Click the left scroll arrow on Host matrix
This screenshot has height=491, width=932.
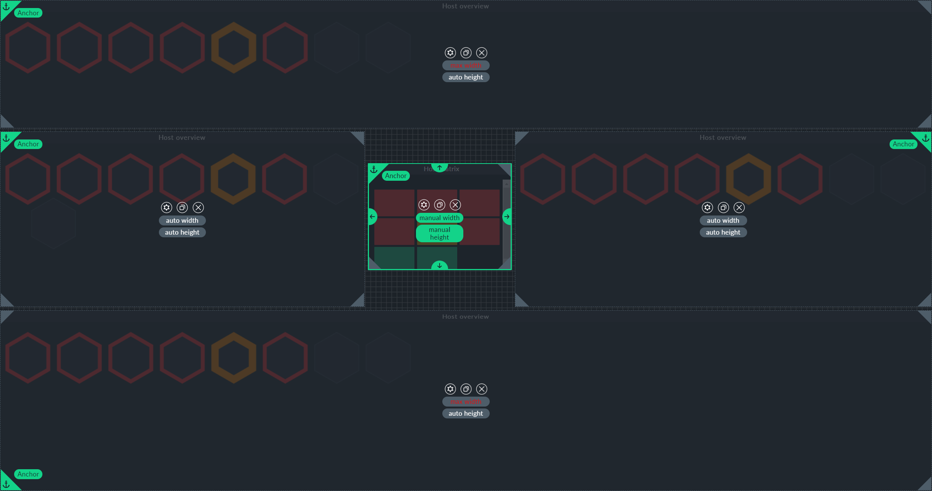(x=372, y=216)
